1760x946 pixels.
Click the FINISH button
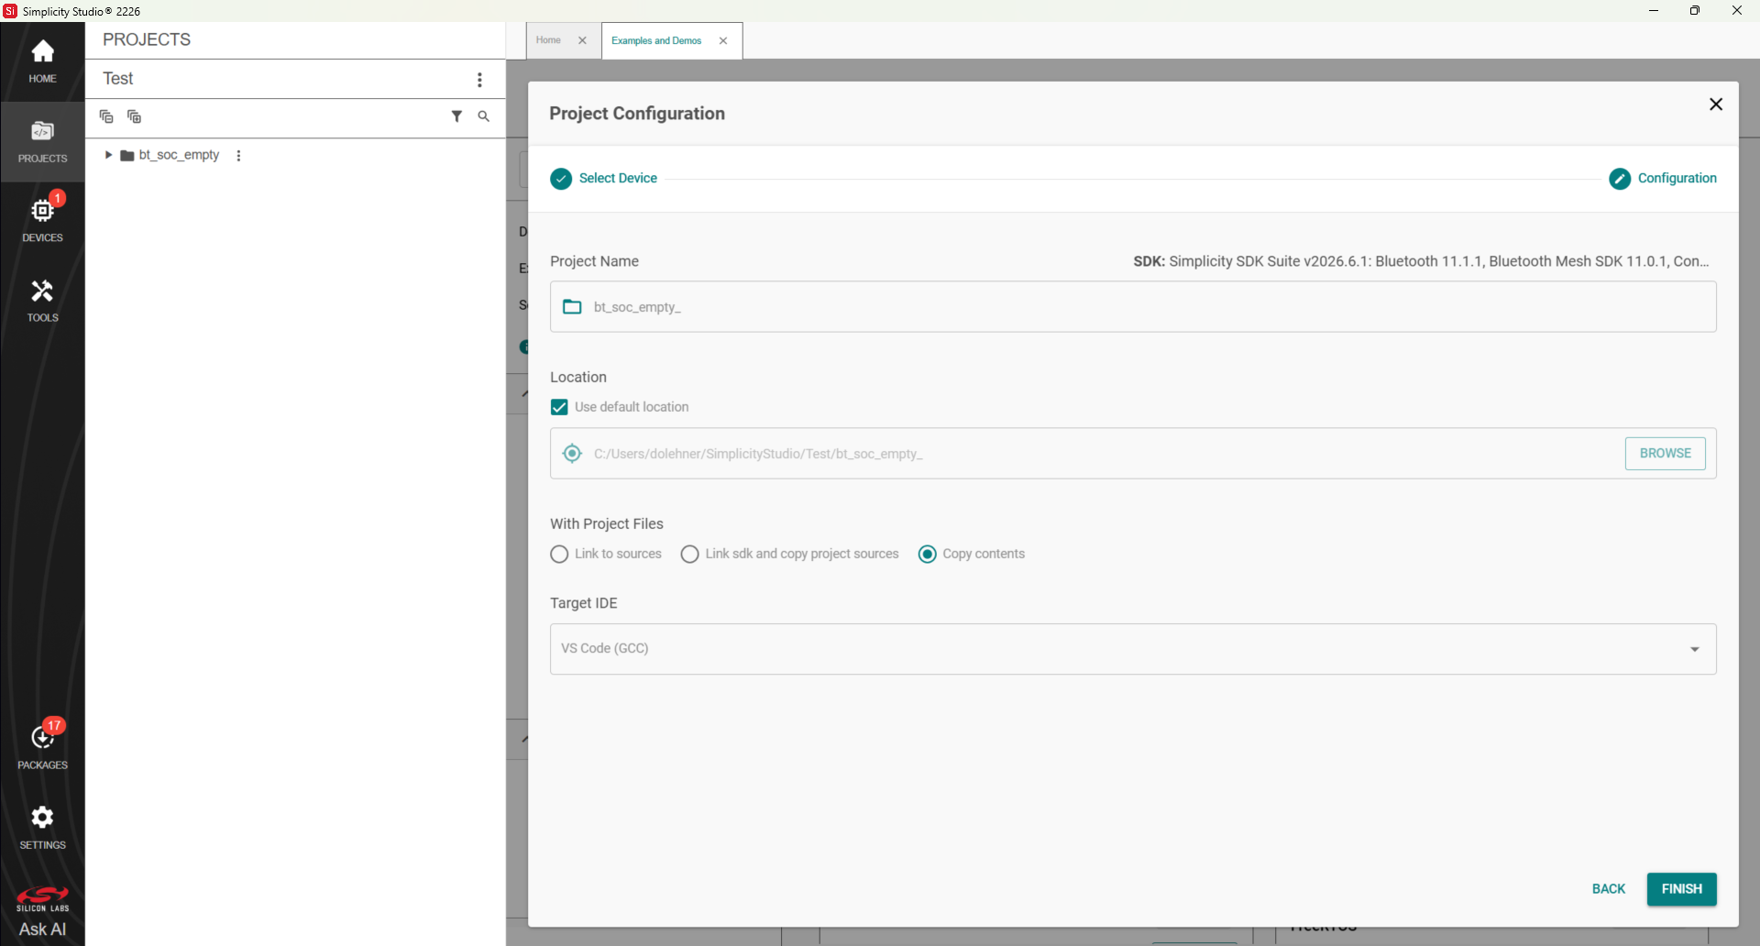tap(1681, 889)
